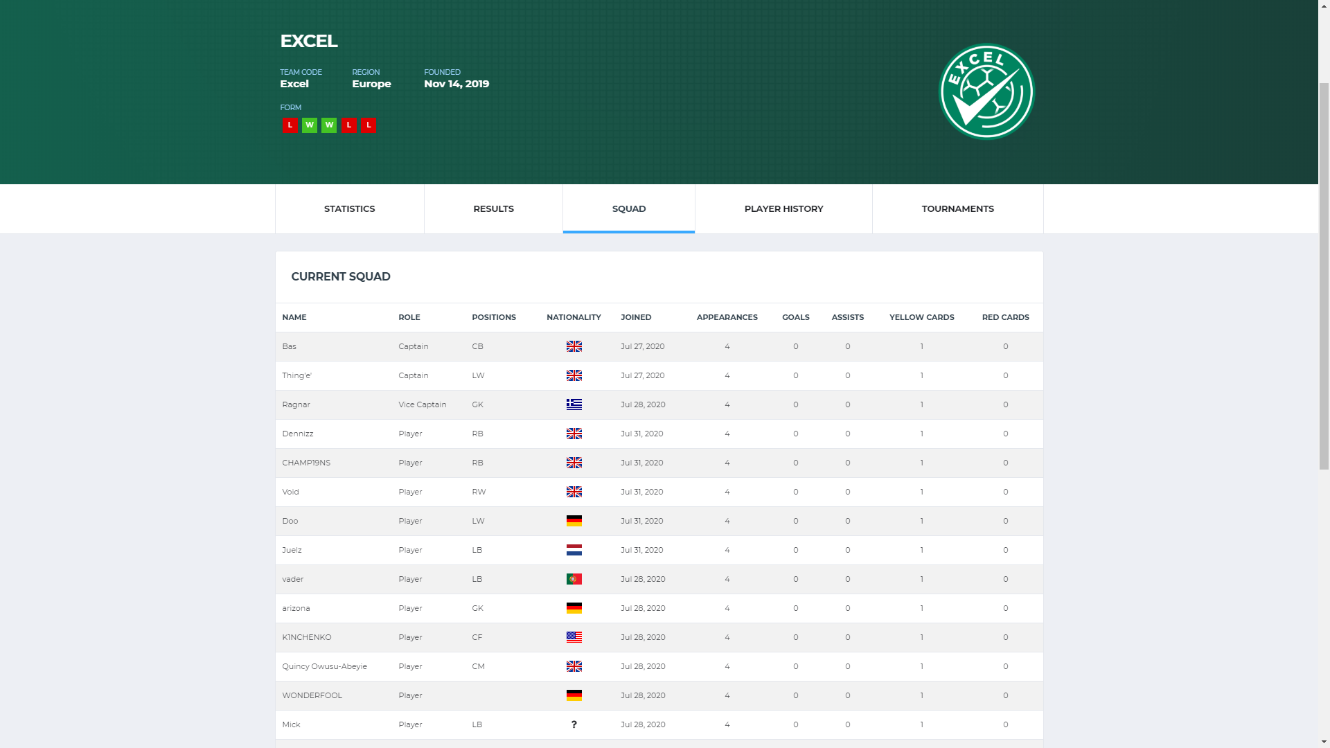1330x748 pixels.
Task: Sort by the Yellow Cards column header
Action: pyautogui.click(x=921, y=317)
